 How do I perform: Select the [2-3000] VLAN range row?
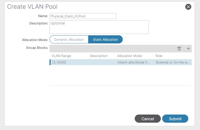(59, 62)
